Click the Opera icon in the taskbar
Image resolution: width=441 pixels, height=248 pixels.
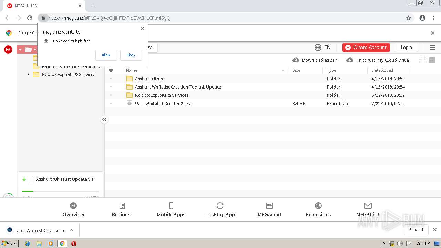(x=74, y=244)
